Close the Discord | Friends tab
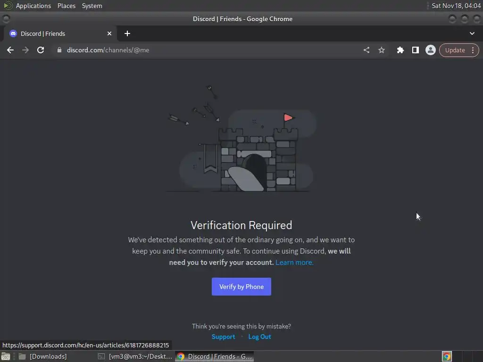Screen dimensions: 483x362 pos(109,33)
